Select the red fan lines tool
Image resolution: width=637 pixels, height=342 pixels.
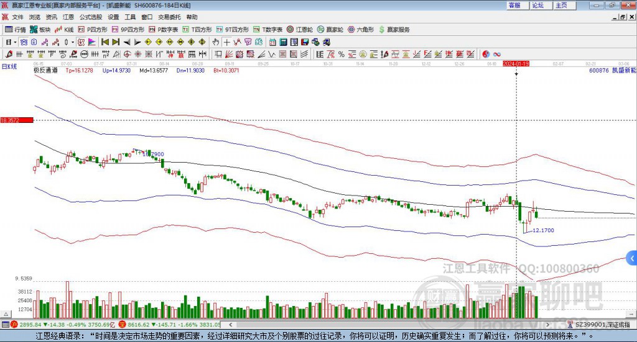pyautogui.click(x=229, y=54)
